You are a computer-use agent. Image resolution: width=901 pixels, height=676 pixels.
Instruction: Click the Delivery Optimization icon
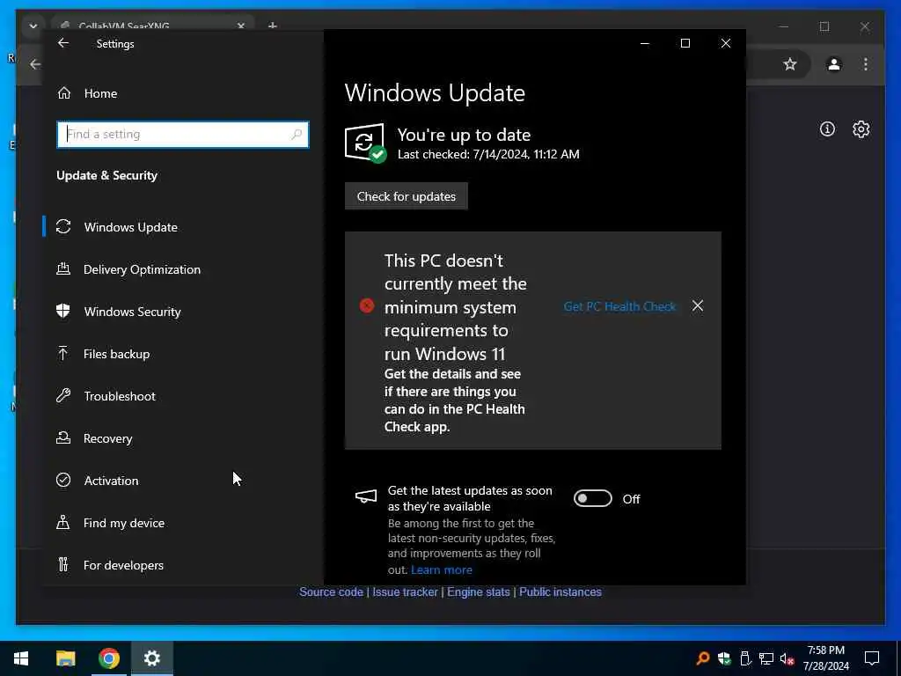63,268
